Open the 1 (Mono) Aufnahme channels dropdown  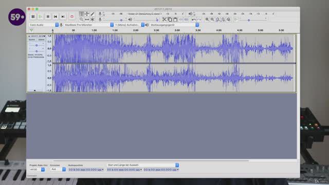point(130,25)
